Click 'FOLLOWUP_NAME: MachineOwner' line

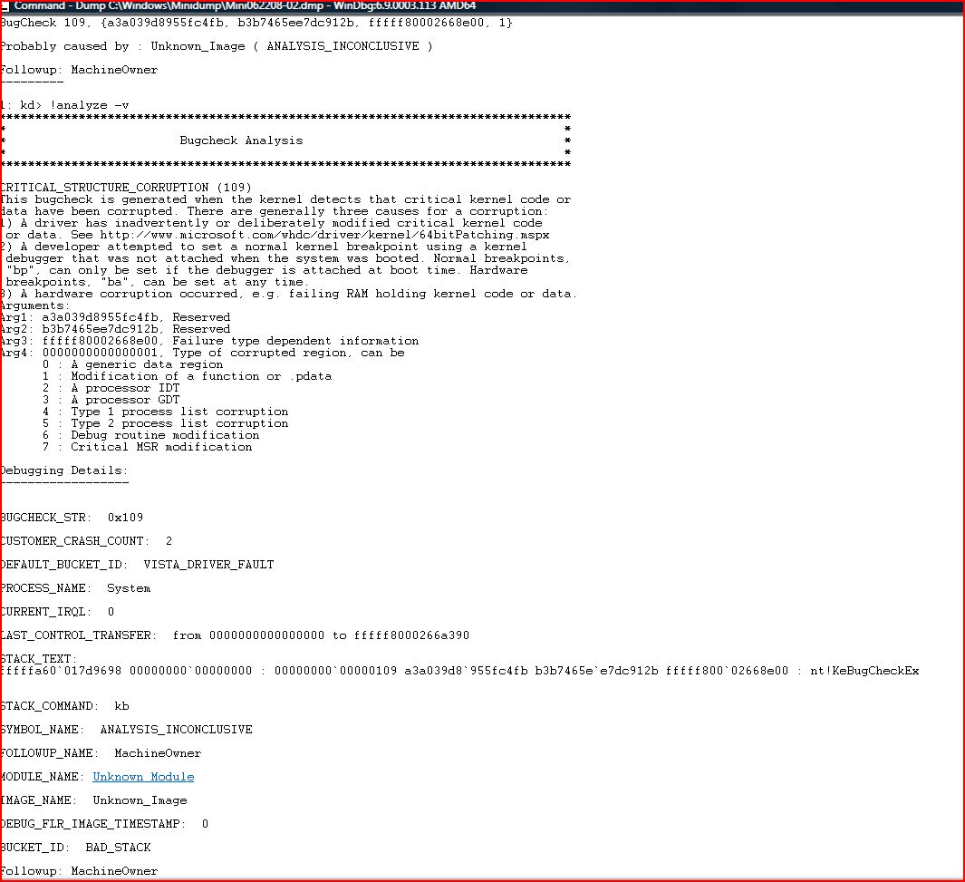pos(101,753)
